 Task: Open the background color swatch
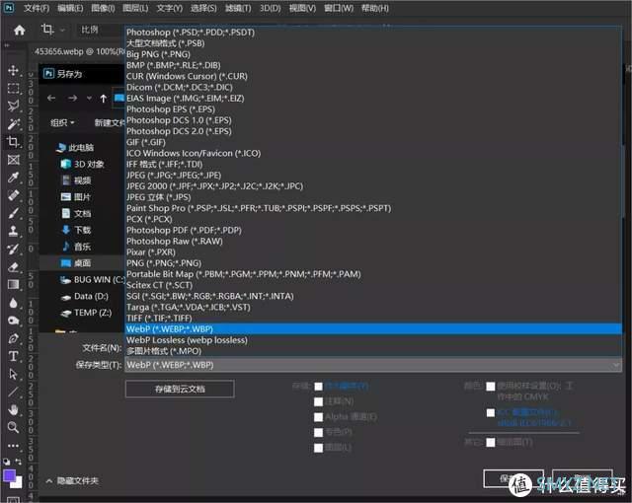click(18, 483)
